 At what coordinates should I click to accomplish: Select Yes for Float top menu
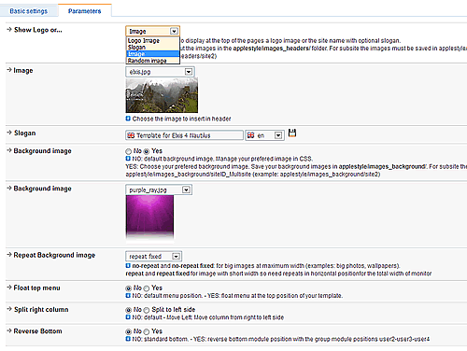pyautogui.click(x=147, y=288)
